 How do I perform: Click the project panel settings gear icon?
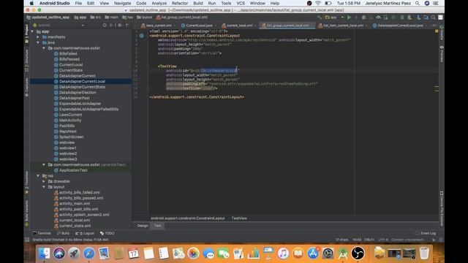(120, 26)
